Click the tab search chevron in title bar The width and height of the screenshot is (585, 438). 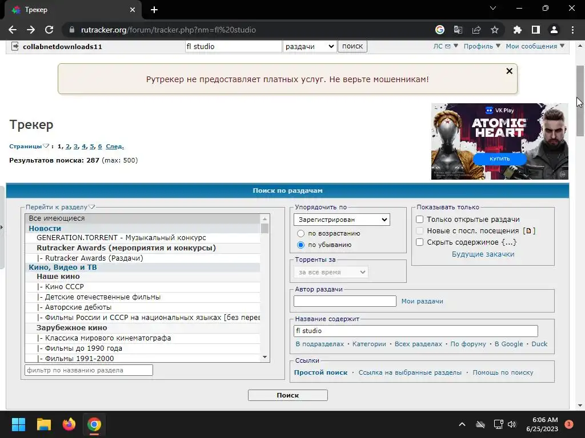[x=493, y=8]
